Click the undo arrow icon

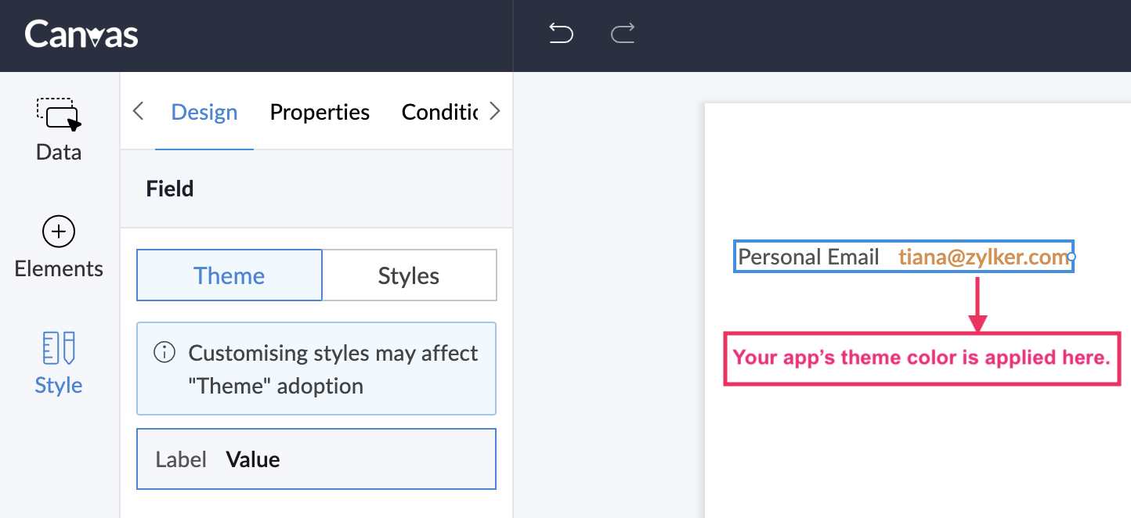pyautogui.click(x=561, y=34)
